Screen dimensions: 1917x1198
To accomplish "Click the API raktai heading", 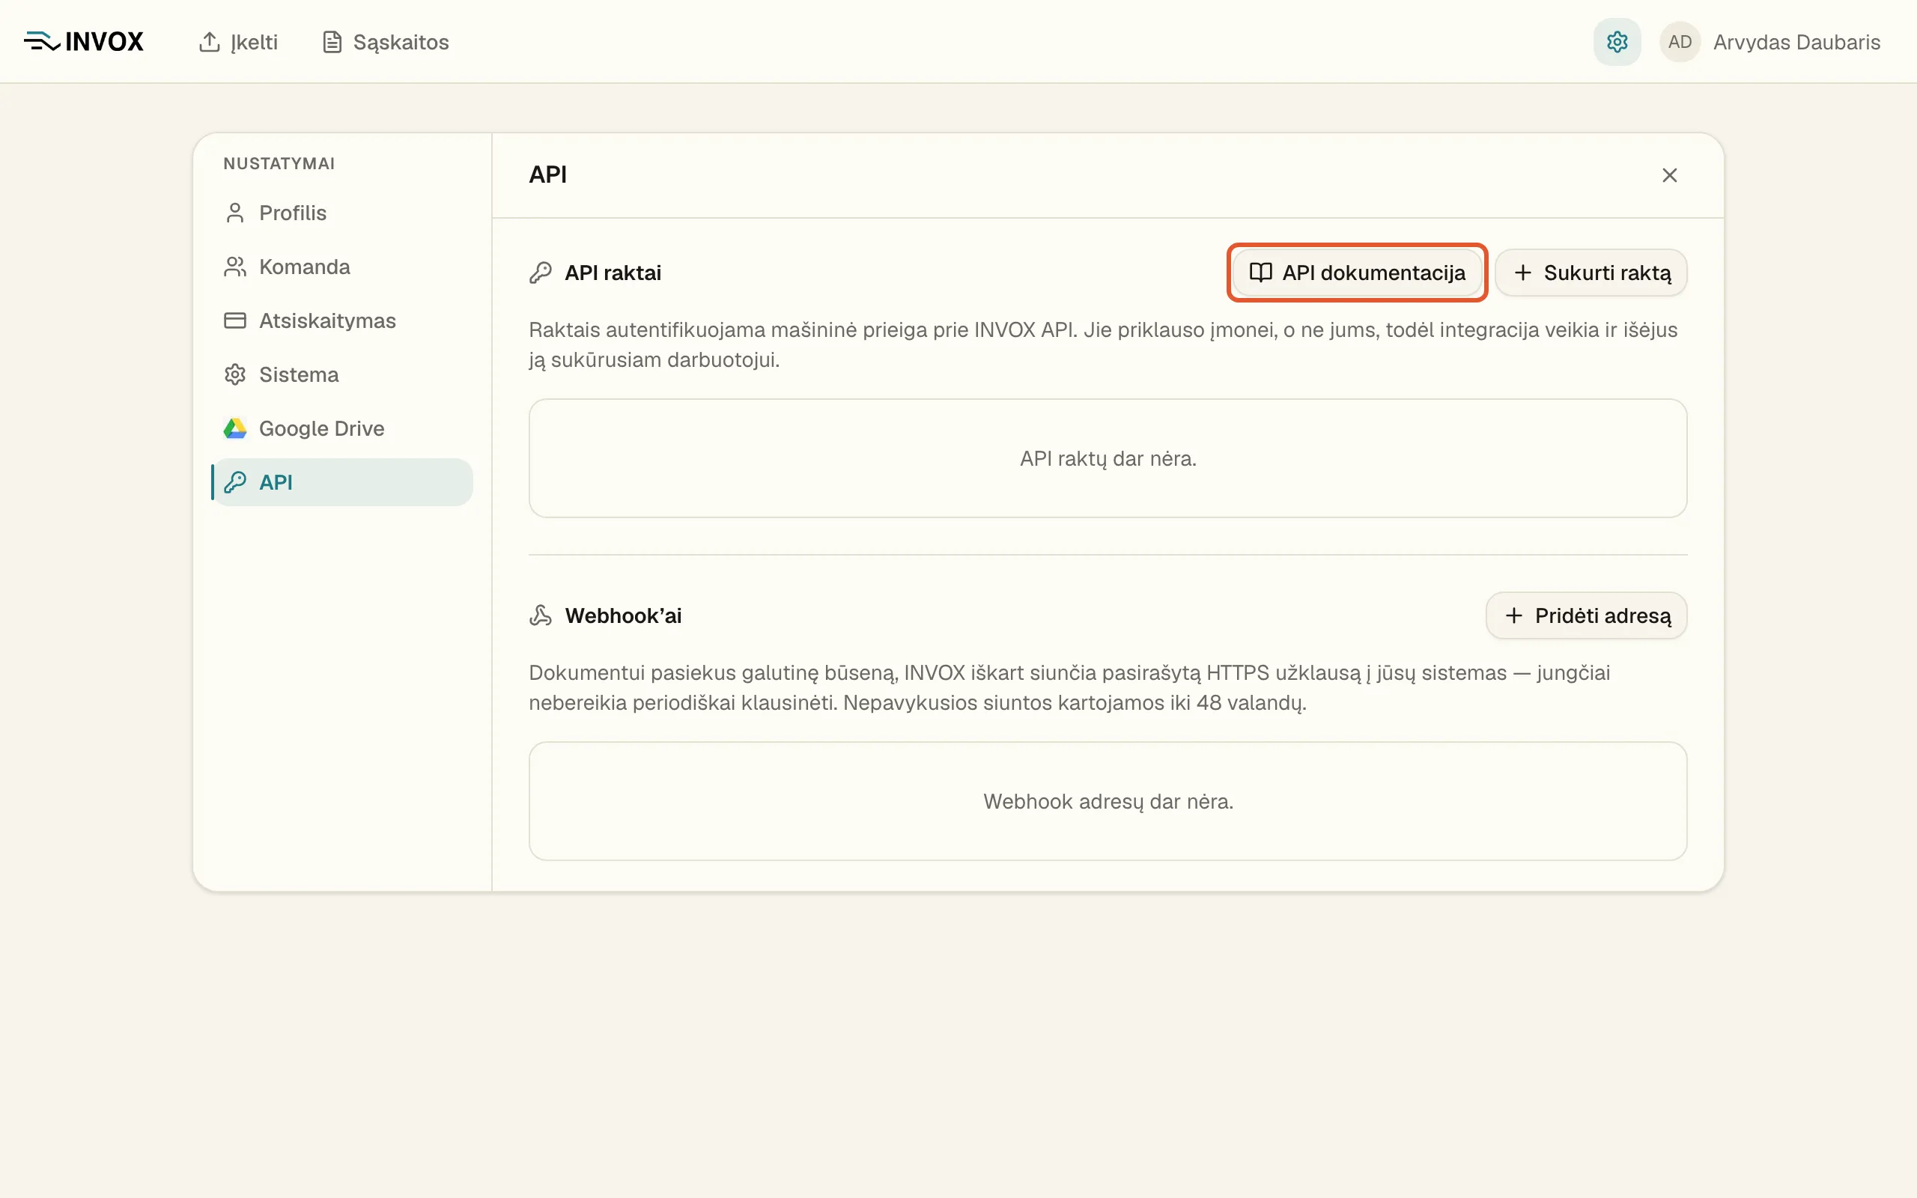I will (x=613, y=273).
